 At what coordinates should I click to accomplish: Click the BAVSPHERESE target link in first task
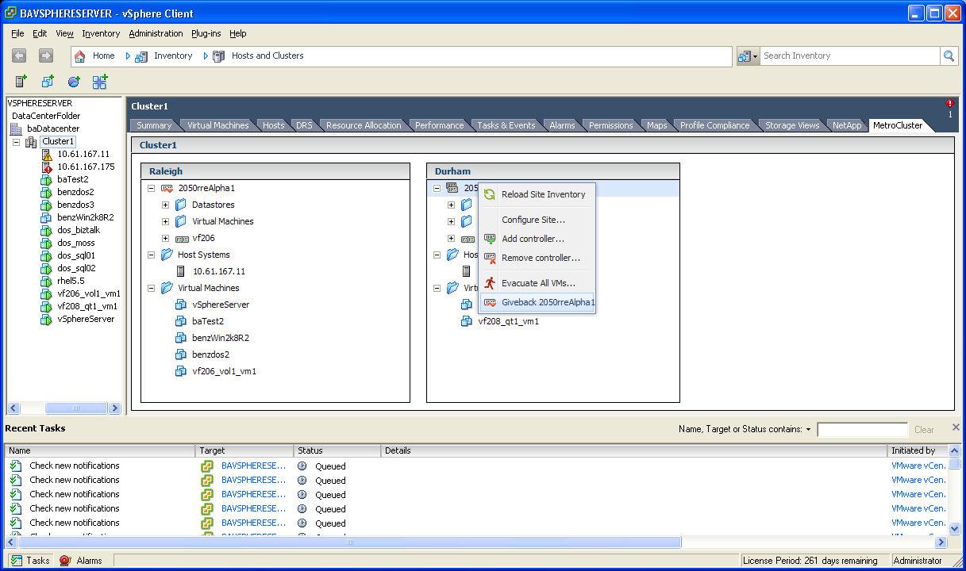pyautogui.click(x=253, y=466)
